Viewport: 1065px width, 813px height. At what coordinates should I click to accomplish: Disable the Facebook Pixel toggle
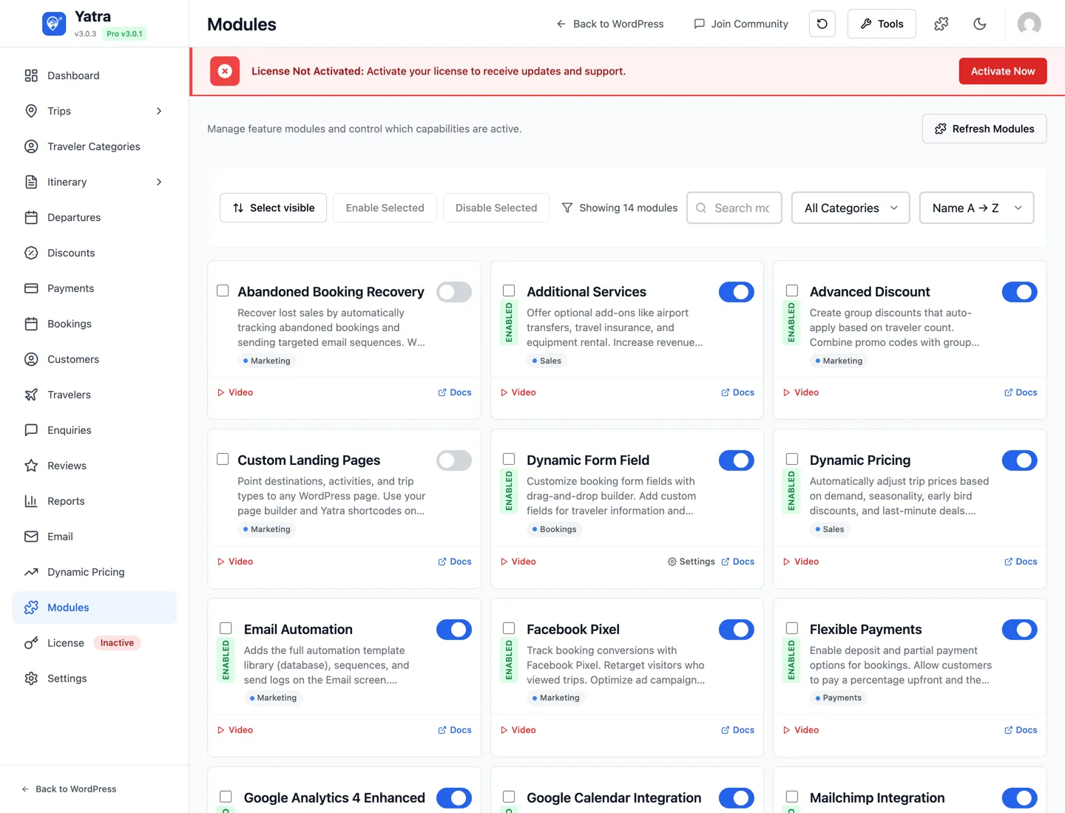(737, 630)
